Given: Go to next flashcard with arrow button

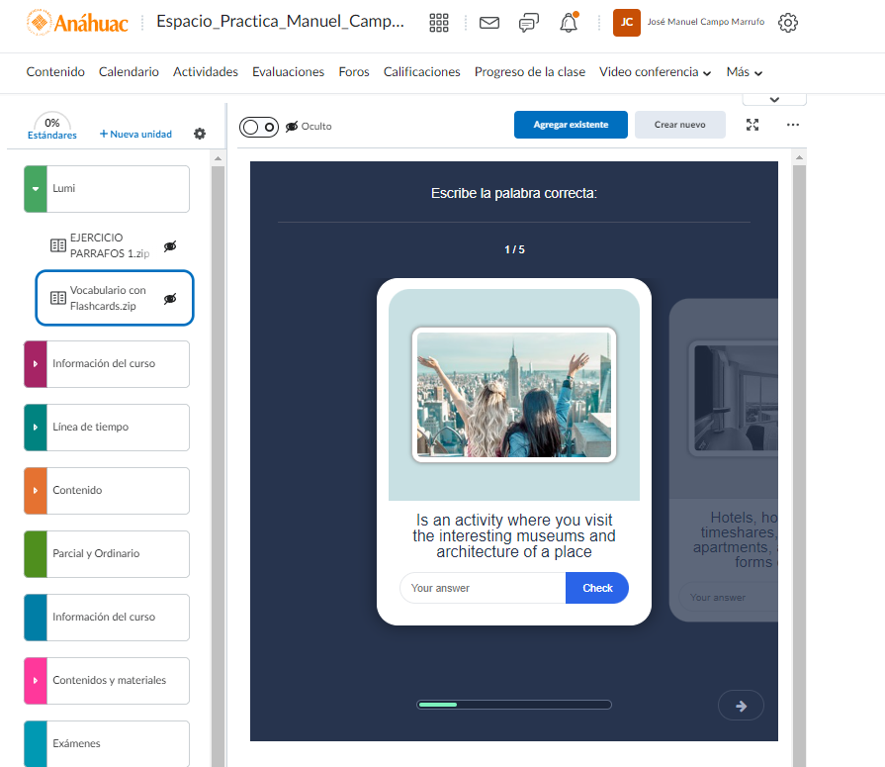Looking at the screenshot, I should tap(741, 706).
